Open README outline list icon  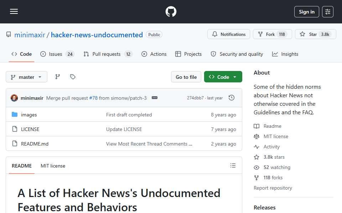233,166
